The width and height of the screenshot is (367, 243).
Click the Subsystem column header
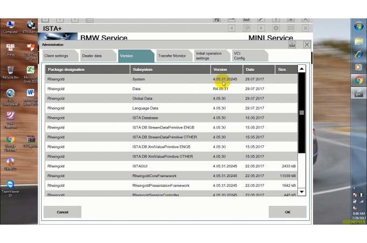(170, 70)
